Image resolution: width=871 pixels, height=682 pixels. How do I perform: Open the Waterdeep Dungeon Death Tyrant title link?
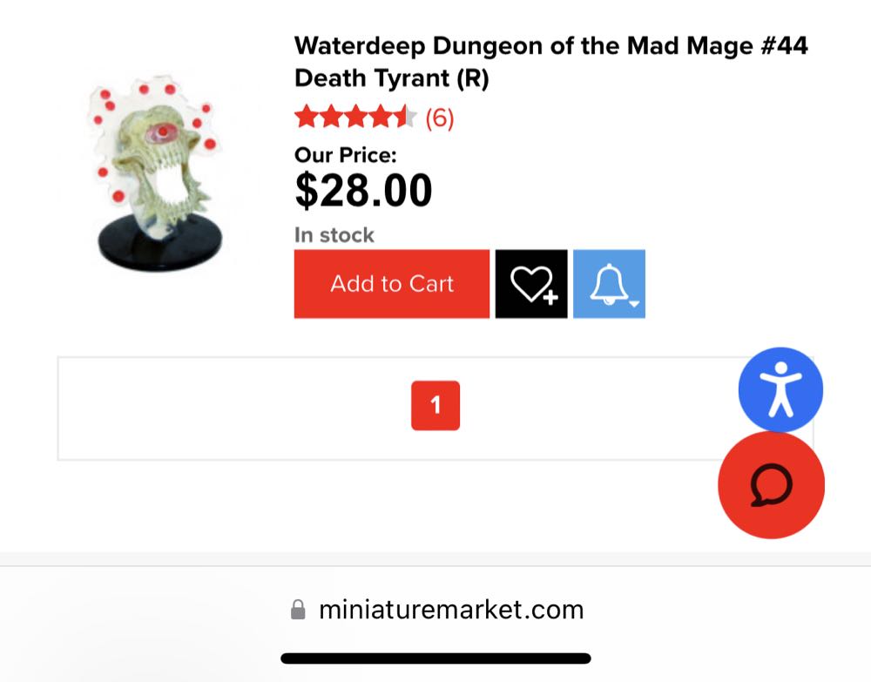point(550,62)
